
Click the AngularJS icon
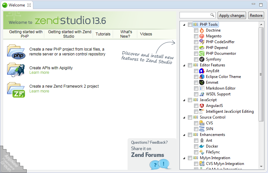tap(202, 106)
